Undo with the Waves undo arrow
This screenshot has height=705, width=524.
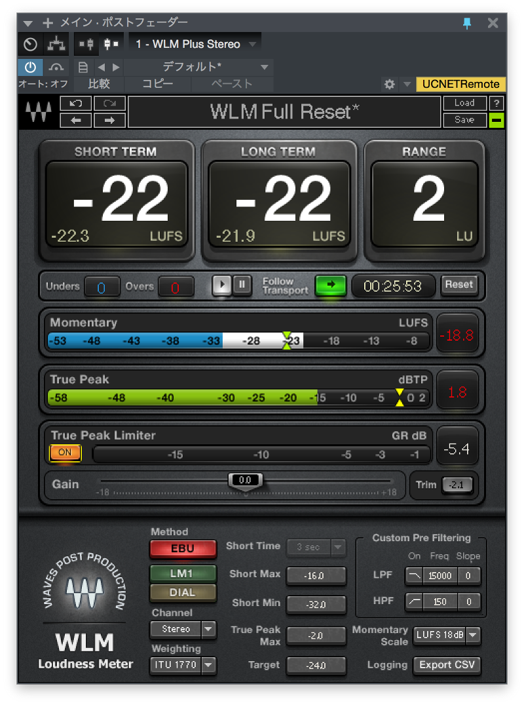pos(76,104)
